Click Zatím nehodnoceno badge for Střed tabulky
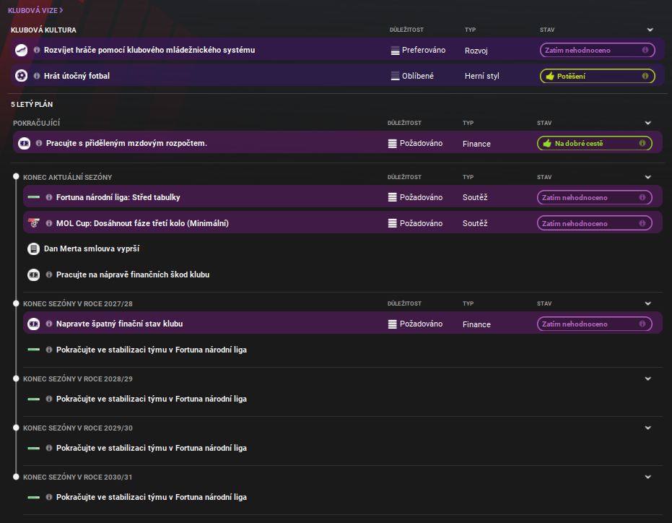The width and height of the screenshot is (672, 523). (595, 197)
